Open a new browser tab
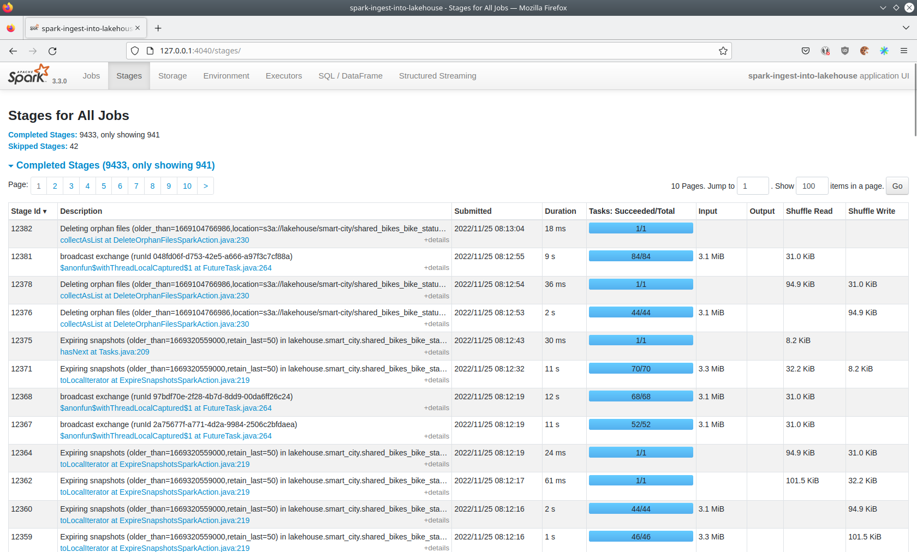The image size is (917, 552). pyautogui.click(x=158, y=28)
